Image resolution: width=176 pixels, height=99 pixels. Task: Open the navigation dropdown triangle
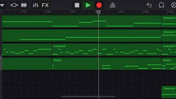point(2,5)
